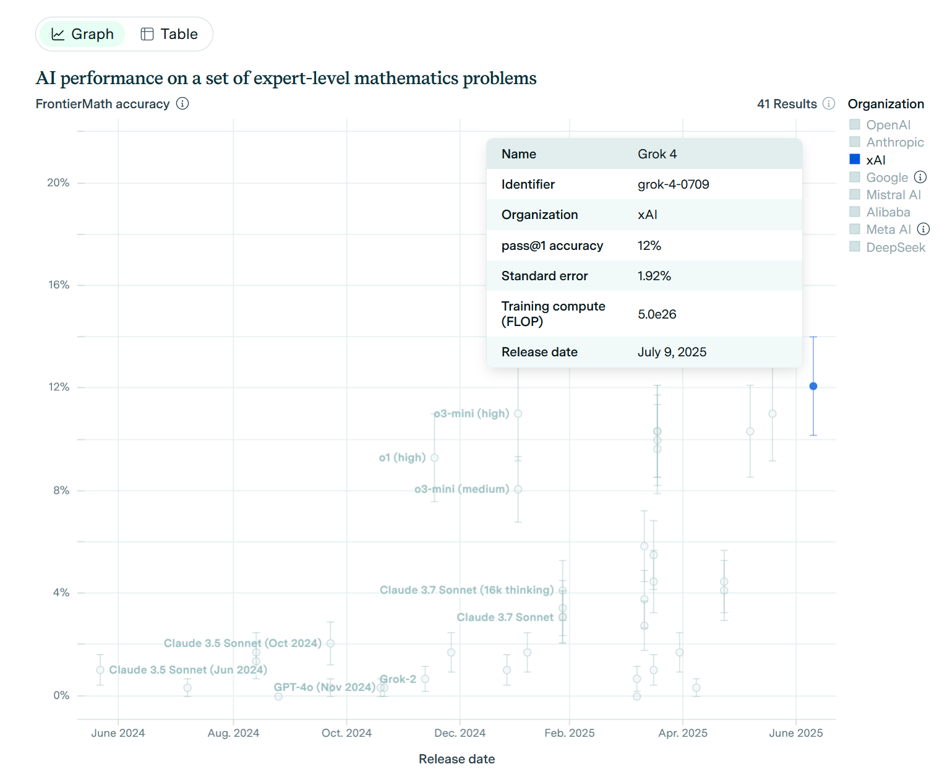Select Claude 3.7 Sonnet (16k thinking) point
The height and width of the screenshot is (772, 942).
[x=563, y=590]
